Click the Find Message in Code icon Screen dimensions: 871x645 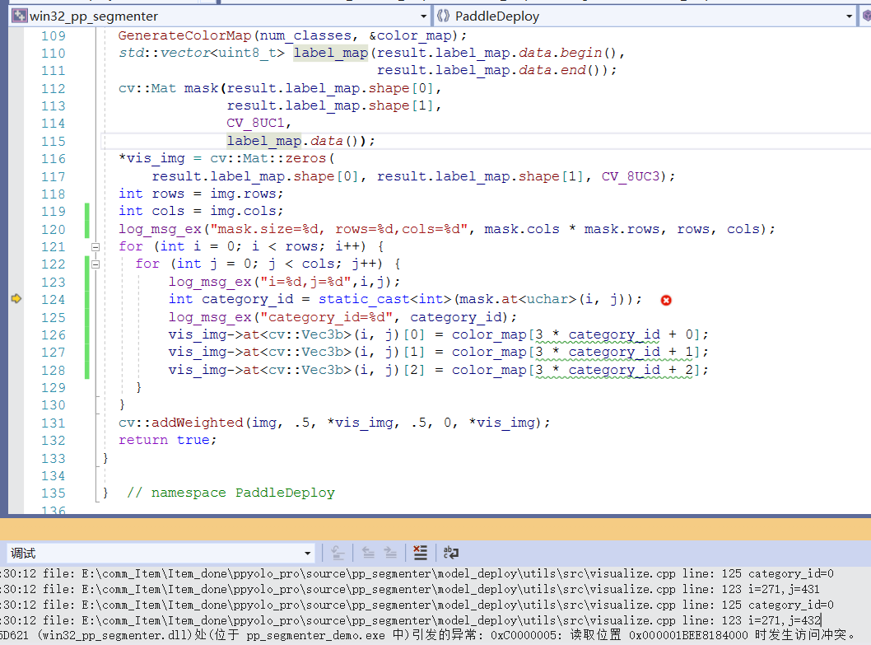click(338, 553)
